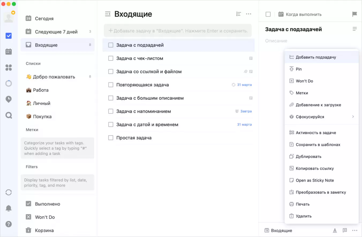Click the outline lines icon beside task title
Viewport: 362px width, 237px height.
(355, 29)
